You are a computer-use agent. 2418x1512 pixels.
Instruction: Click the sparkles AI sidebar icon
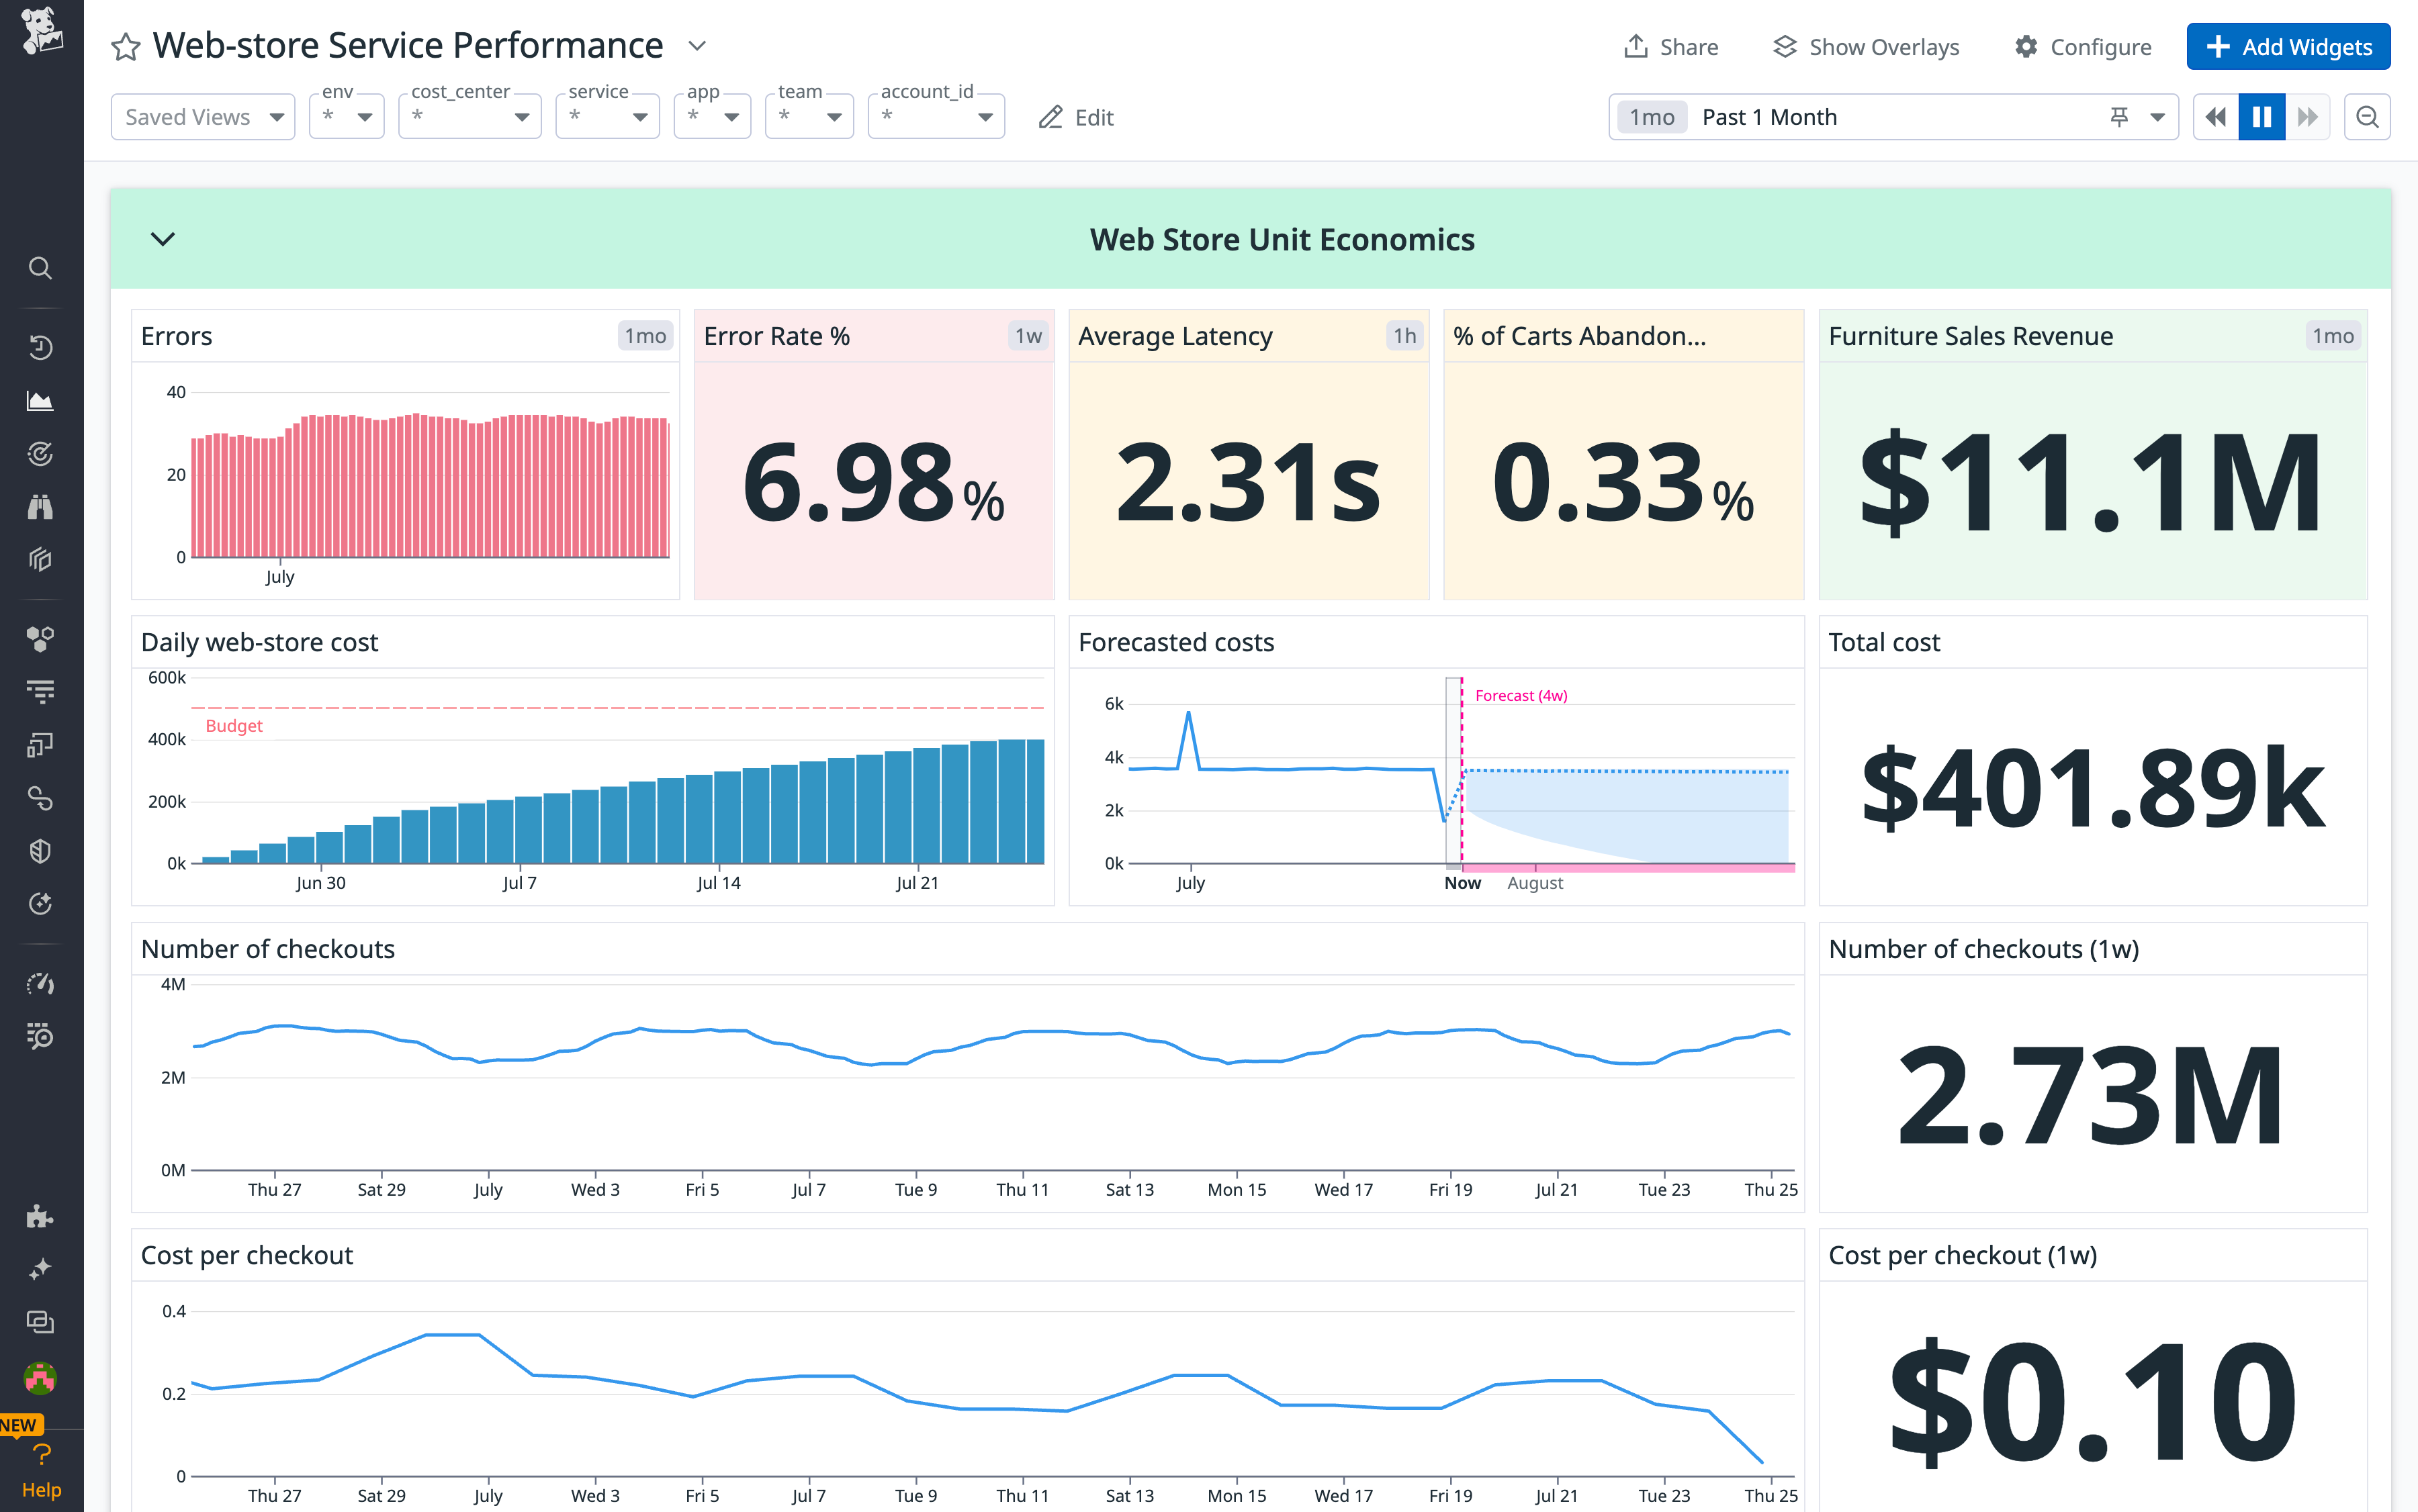click(40, 1270)
